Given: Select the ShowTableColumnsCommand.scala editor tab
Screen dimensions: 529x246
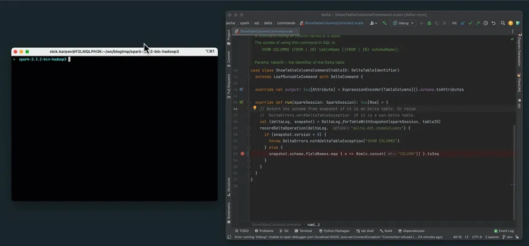Looking at the screenshot, I should point(264,31).
